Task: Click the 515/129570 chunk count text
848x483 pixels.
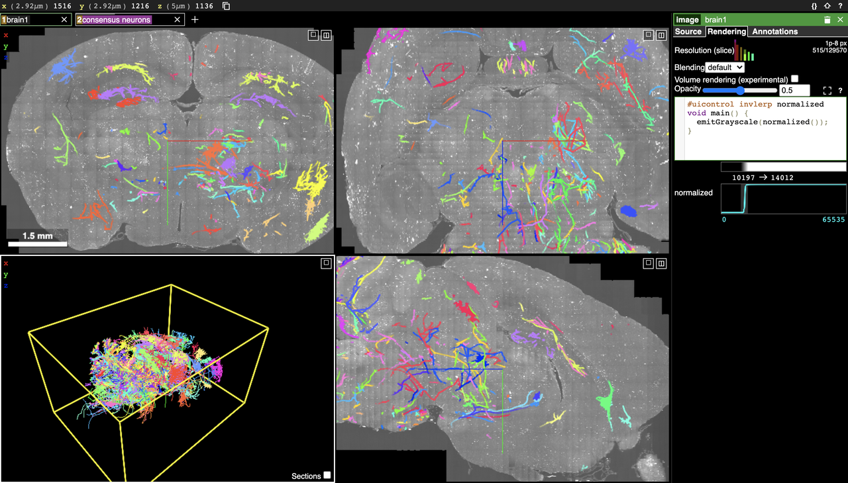Action: [x=829, y=50]
